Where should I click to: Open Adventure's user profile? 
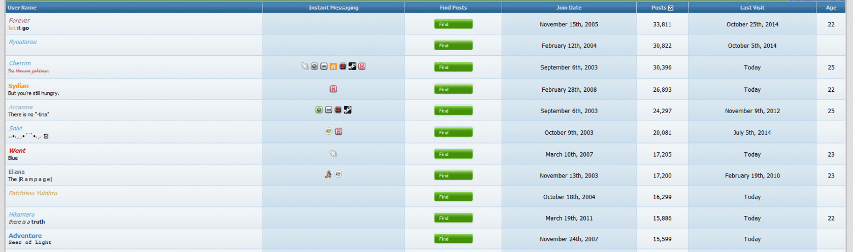click(x=25, y=236)
